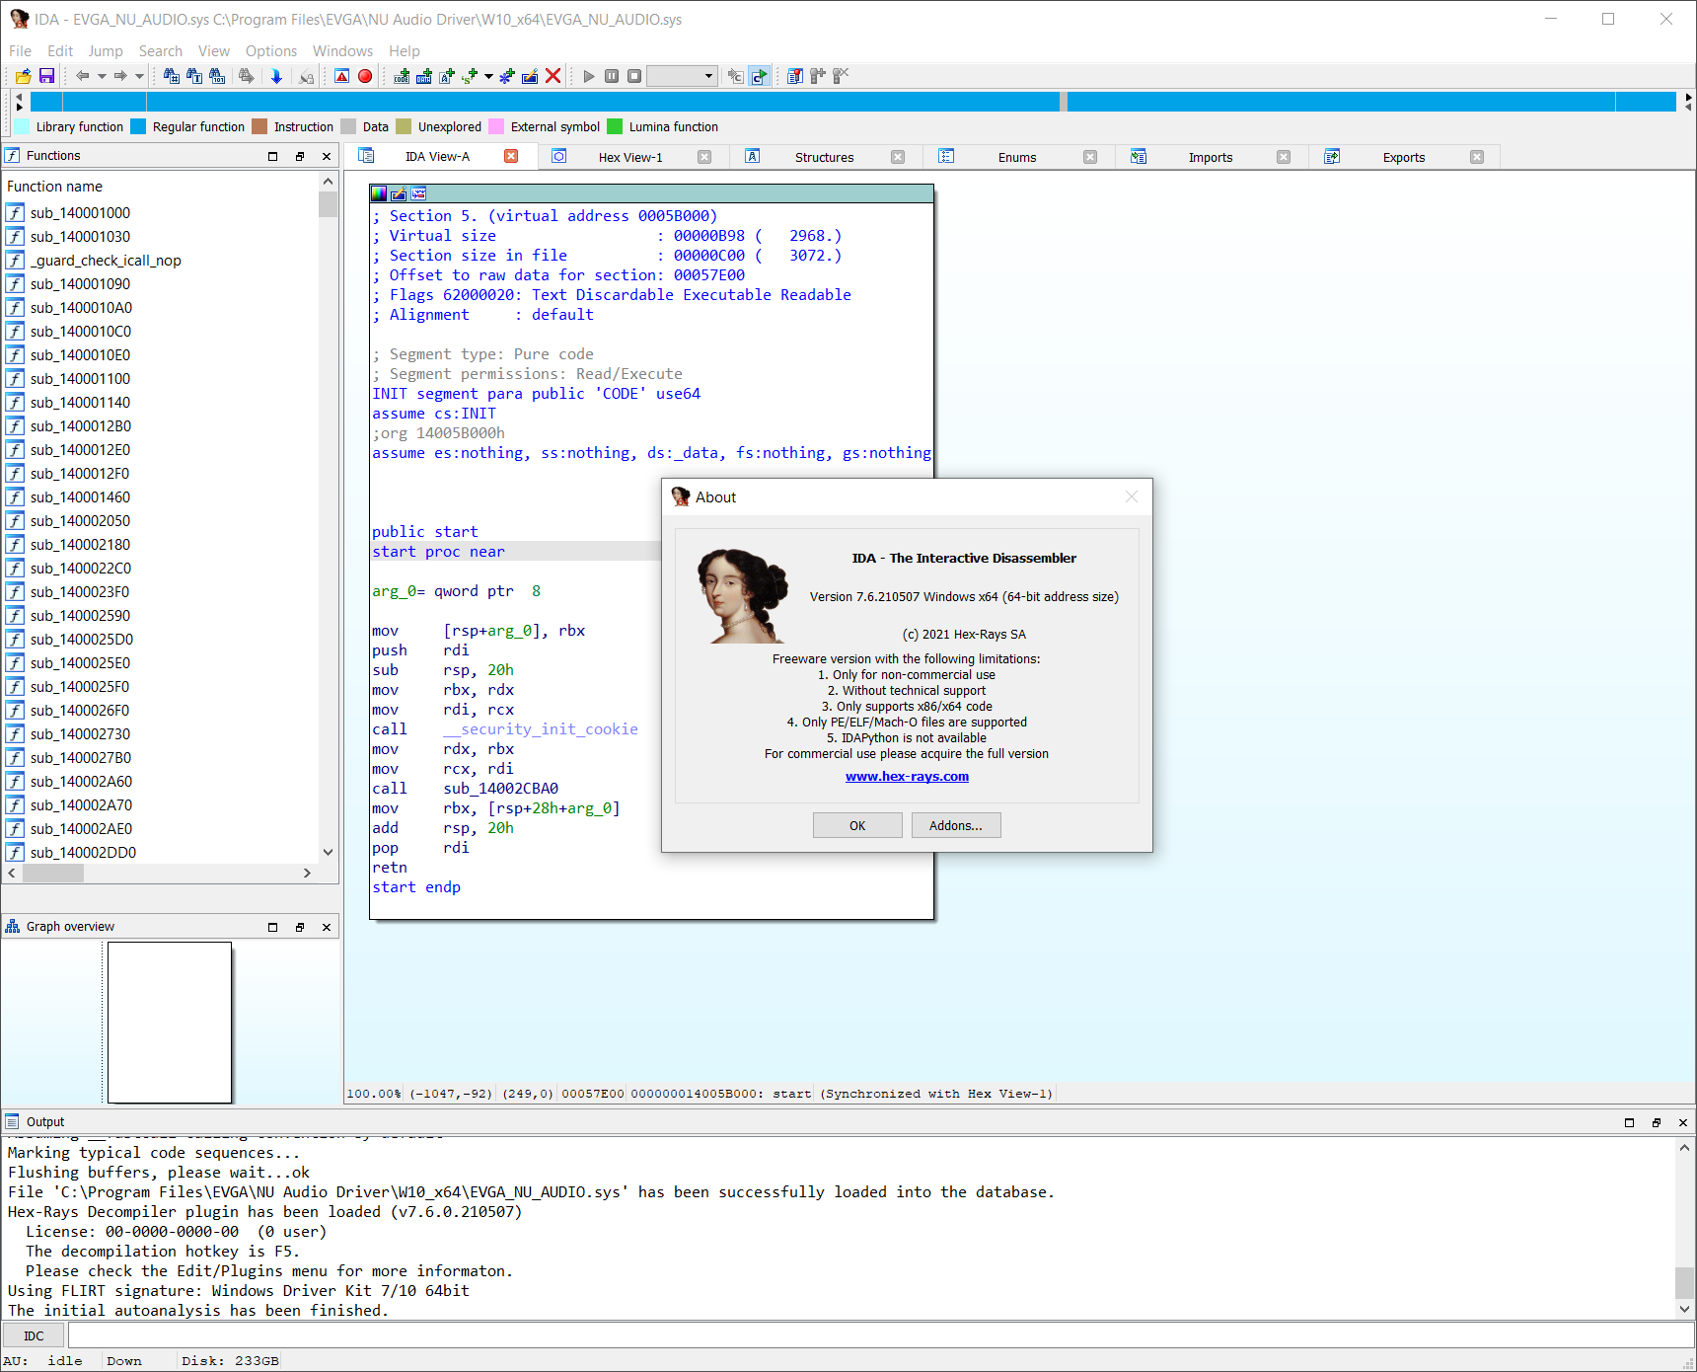Image resolution: width=1697 pixels, height=1372 pixels.
Task: Click the string 'A' green-plus icon
Action: (447, 76)
